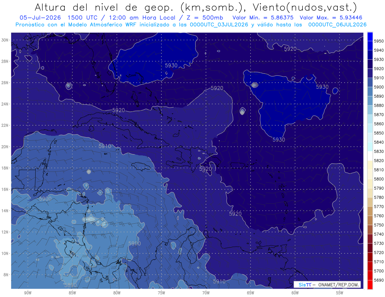The height and width of the screenshot is (297, 385).
Task: Click the 16N latitude axis label
Action: coord(5,189)
